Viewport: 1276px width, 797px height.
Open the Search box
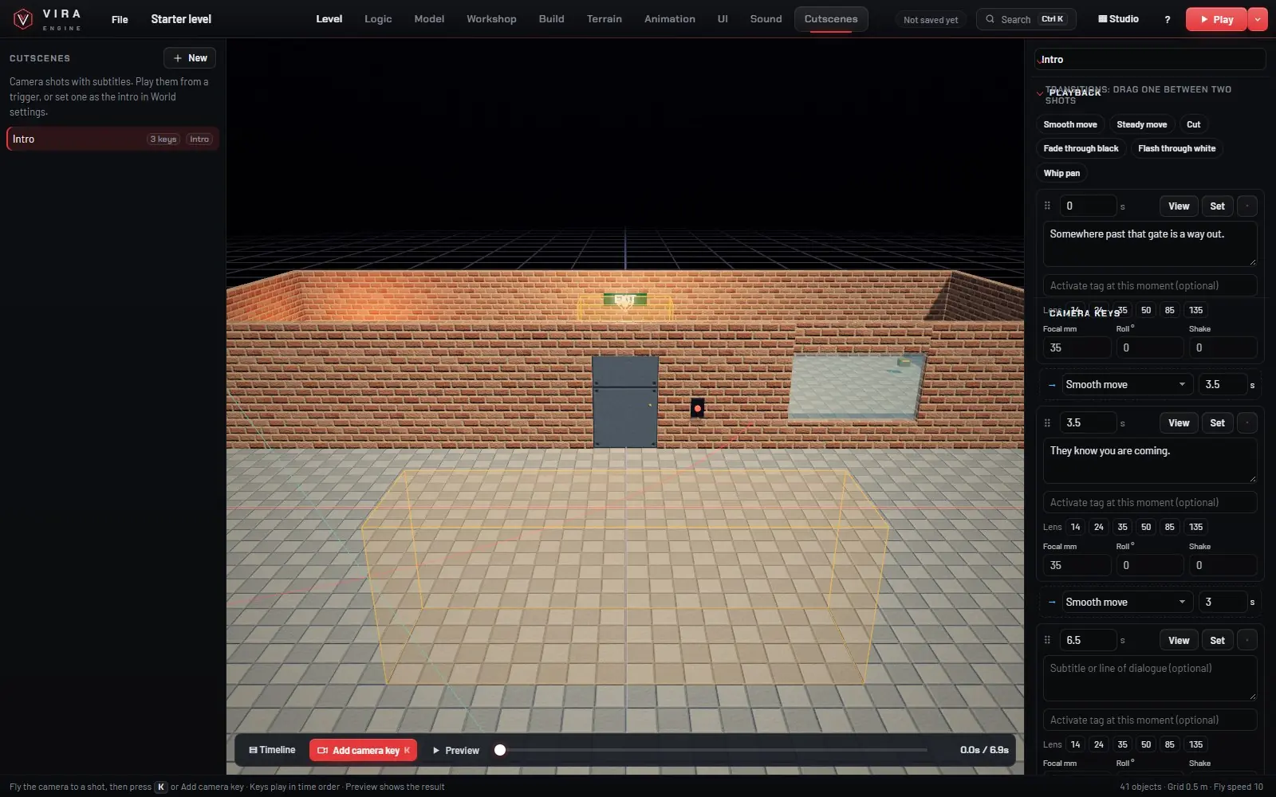tap(1026, 19)
